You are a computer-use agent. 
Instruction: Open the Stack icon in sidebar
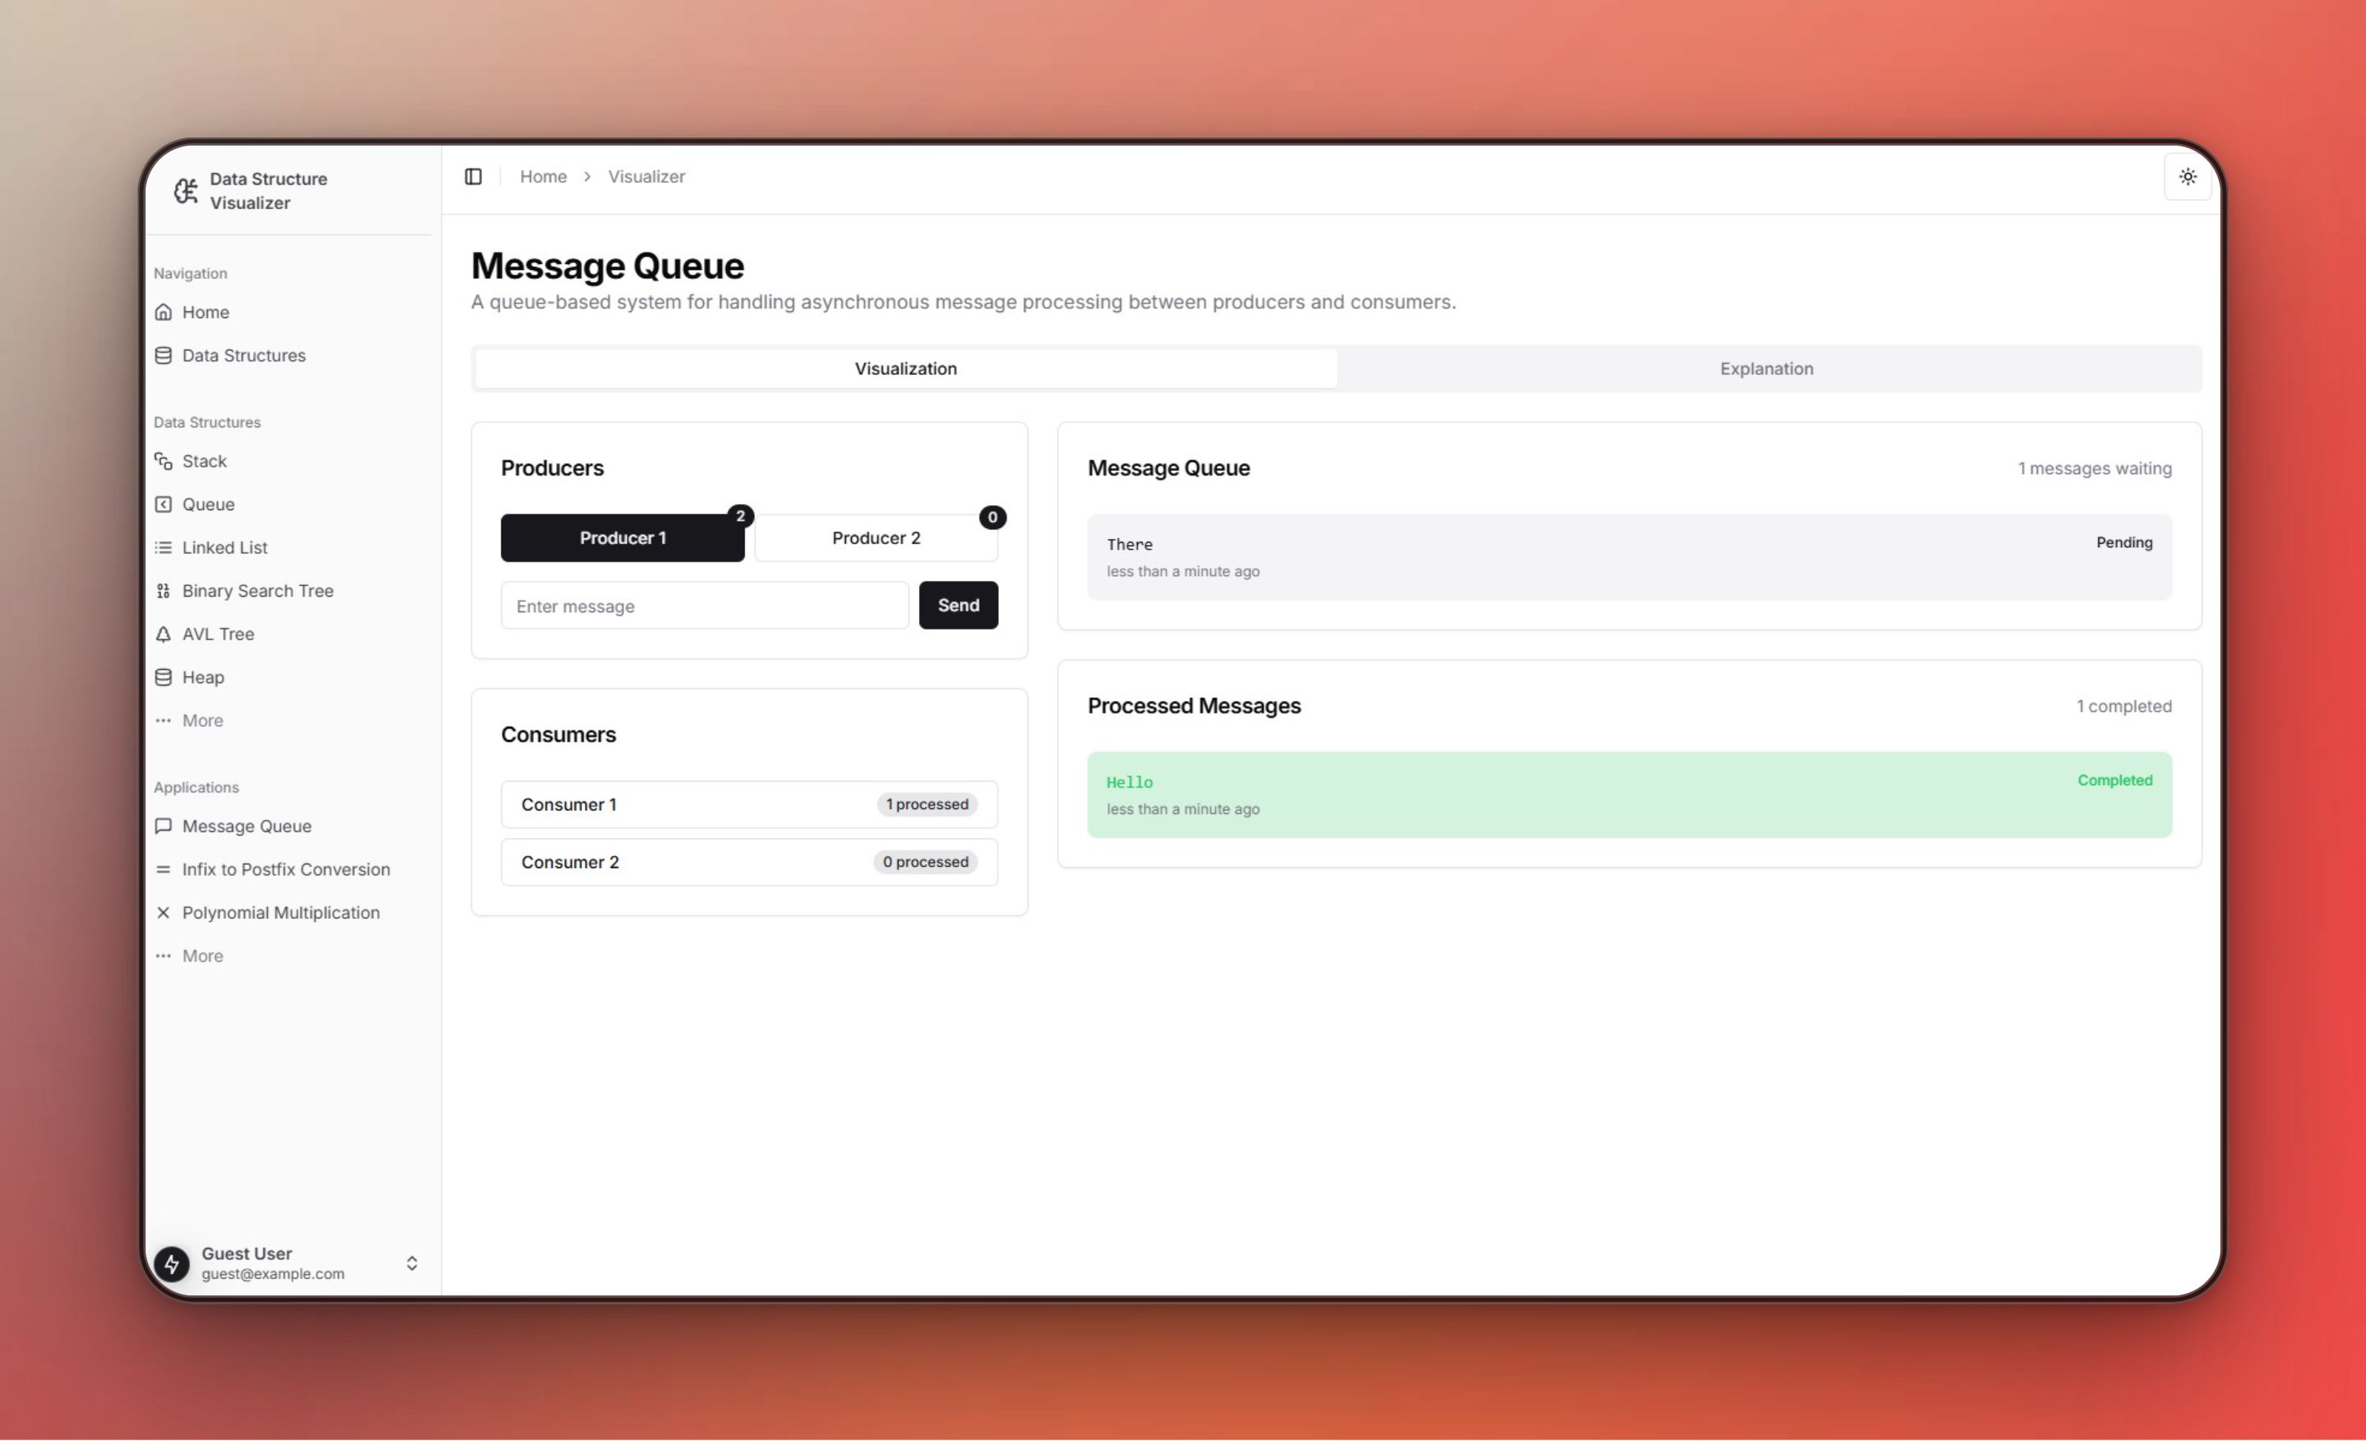coord(163,461)
